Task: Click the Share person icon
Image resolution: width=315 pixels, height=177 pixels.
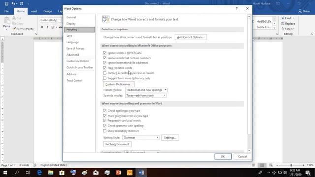Action: click(x=300, y=11)
